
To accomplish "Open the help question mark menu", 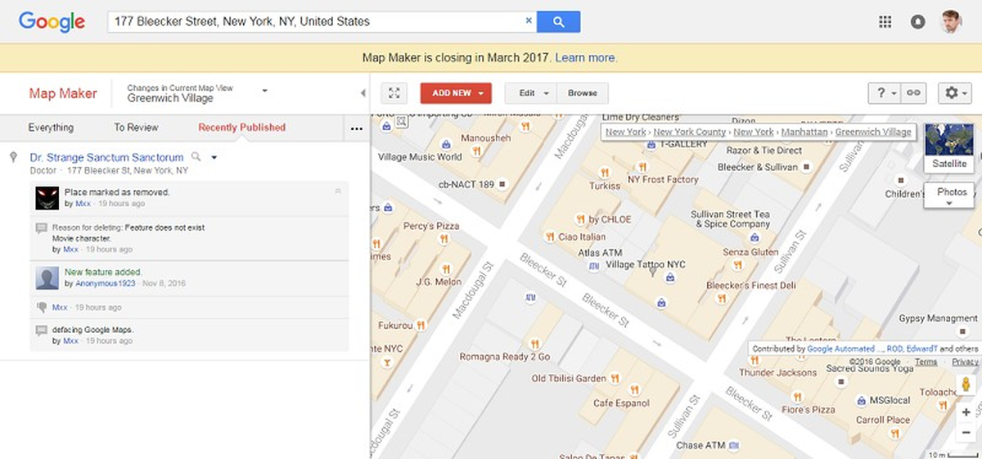I will click(x=885, y=93).
